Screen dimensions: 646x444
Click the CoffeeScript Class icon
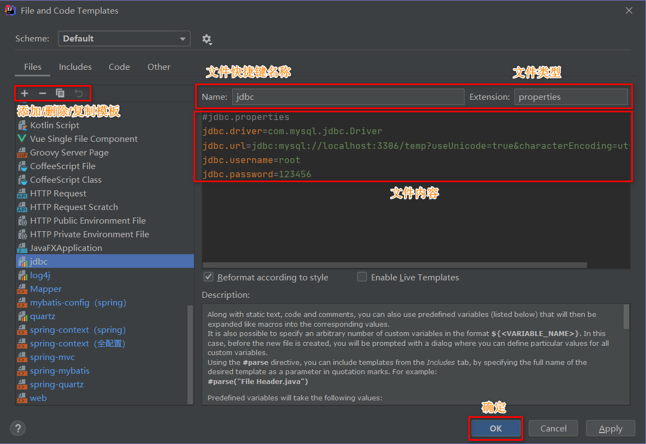tap(22, 179)
